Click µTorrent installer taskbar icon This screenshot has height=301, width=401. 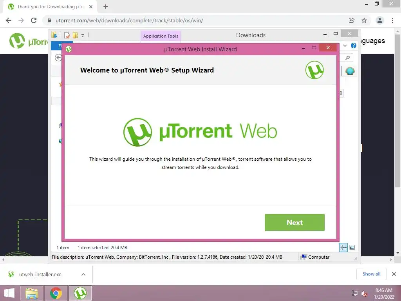point(80,293)
